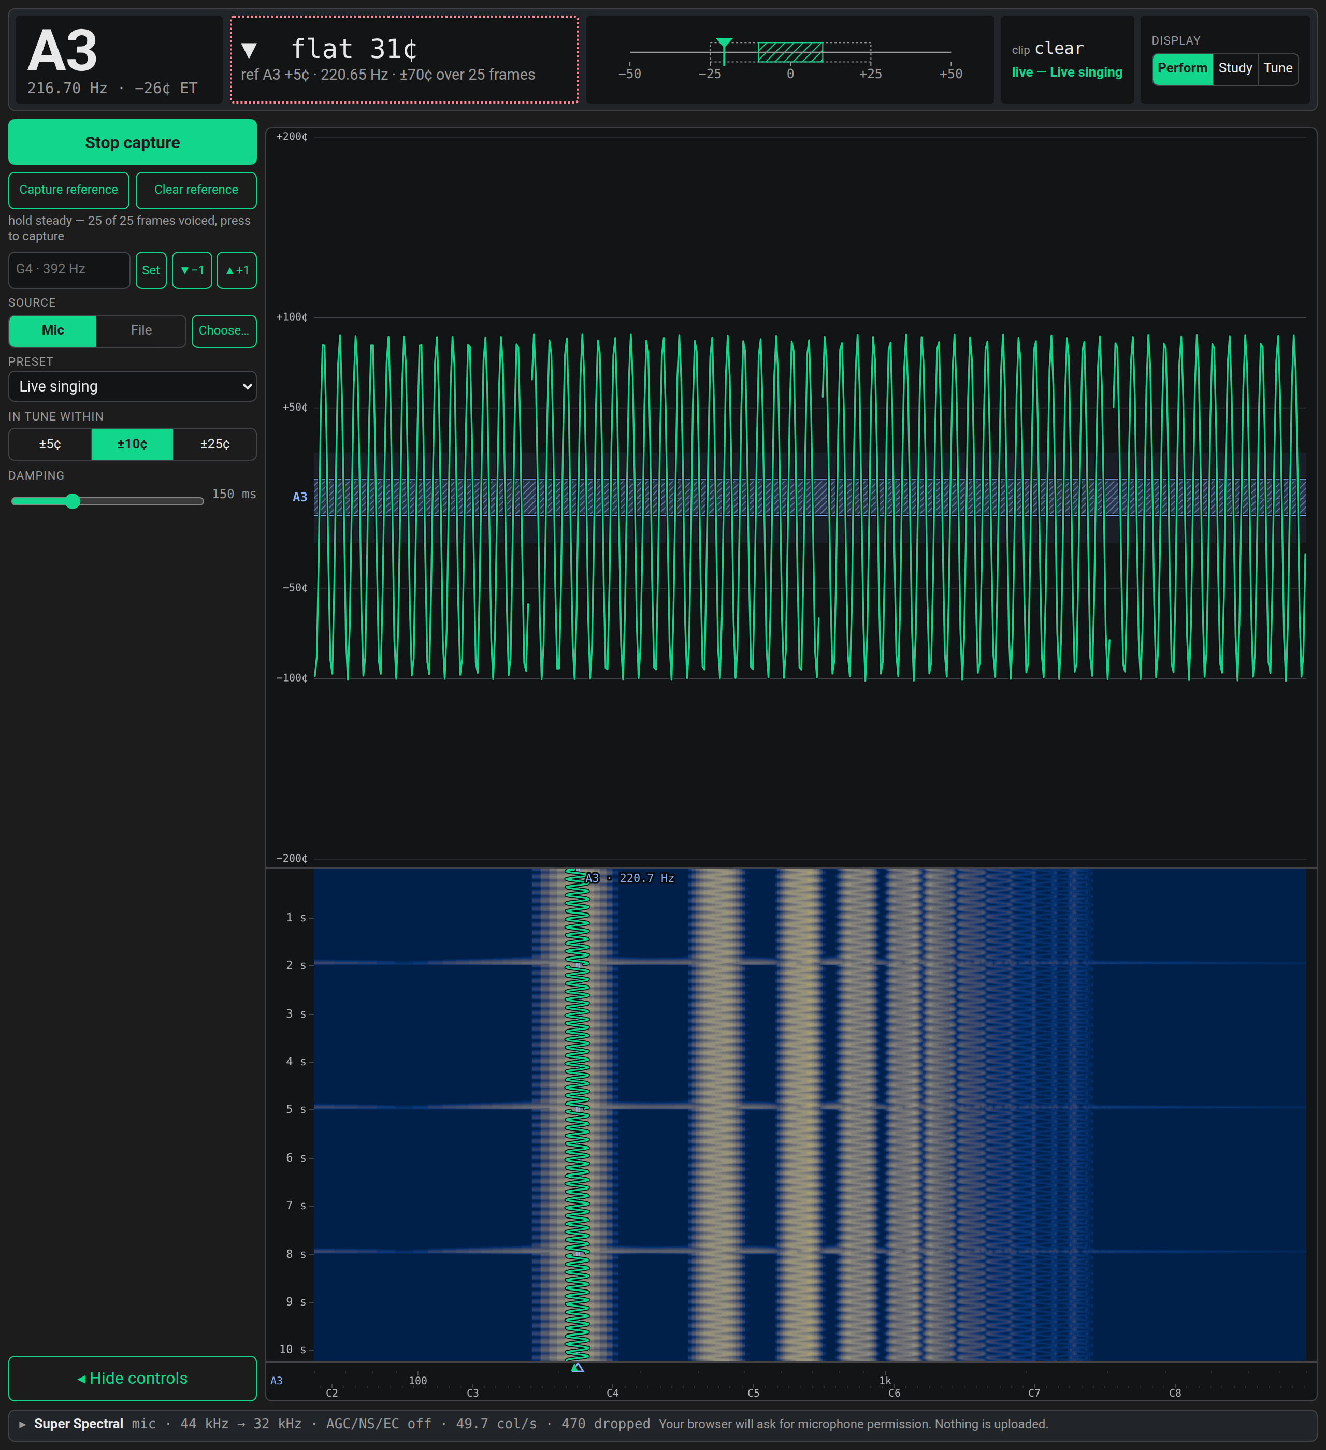Click AGC/NS/EC off status entry
Screen dimensions: 1326x1450
379,1424
